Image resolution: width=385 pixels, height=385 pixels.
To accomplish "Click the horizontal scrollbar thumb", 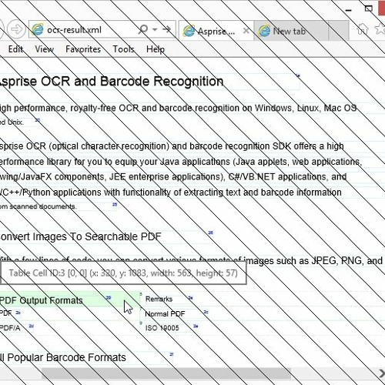I will [x=166, y=373].
